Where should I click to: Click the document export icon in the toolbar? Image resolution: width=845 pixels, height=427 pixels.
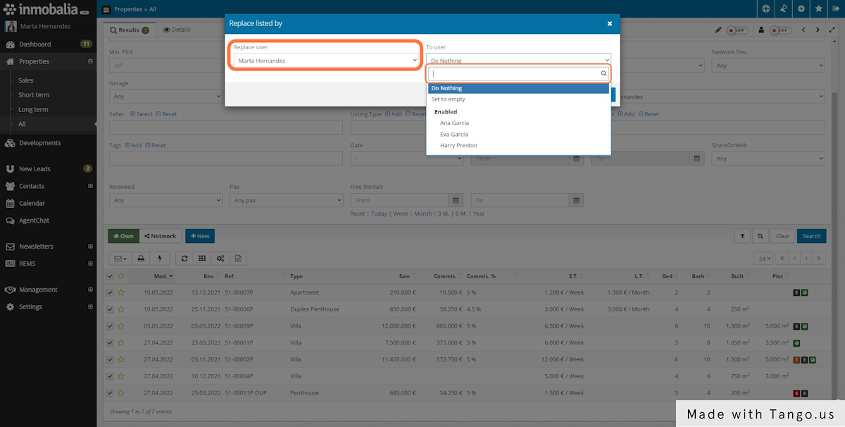pos(238,258)
